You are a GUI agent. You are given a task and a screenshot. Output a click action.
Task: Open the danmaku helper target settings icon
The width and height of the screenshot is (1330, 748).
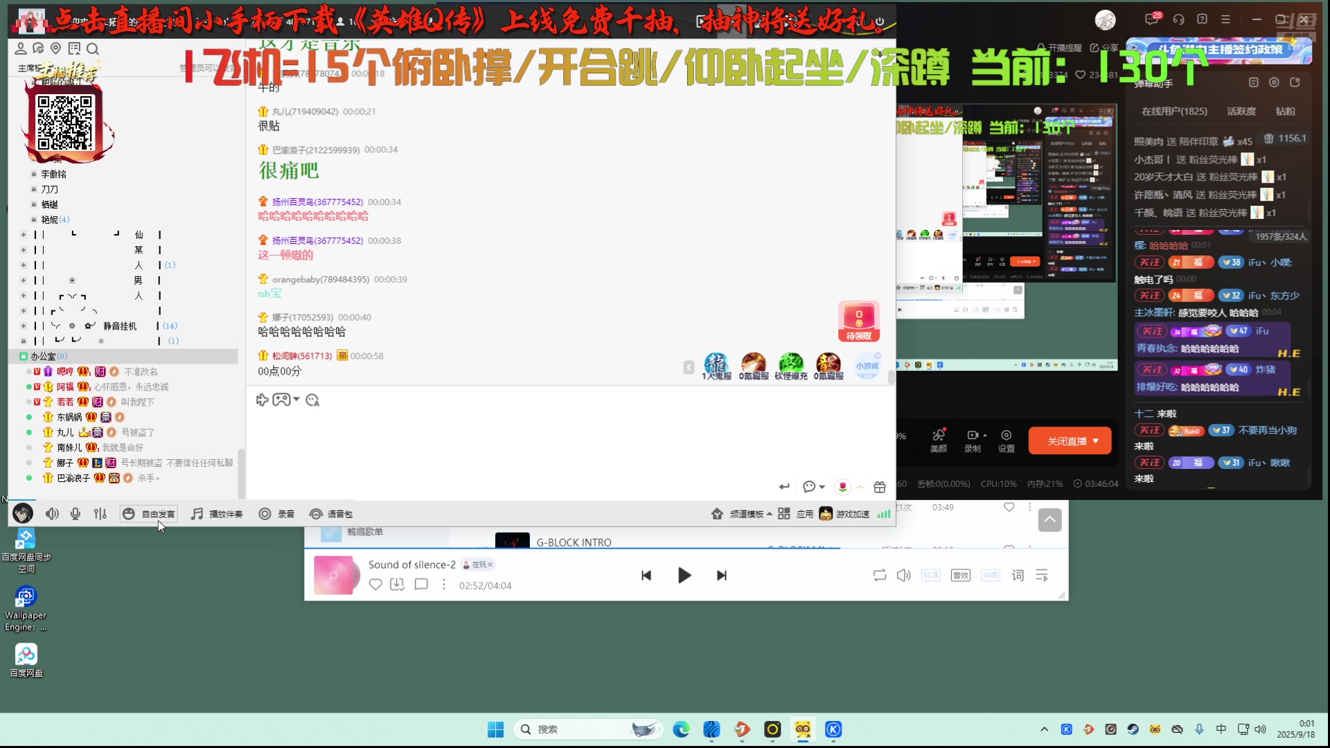point(1274,82)
